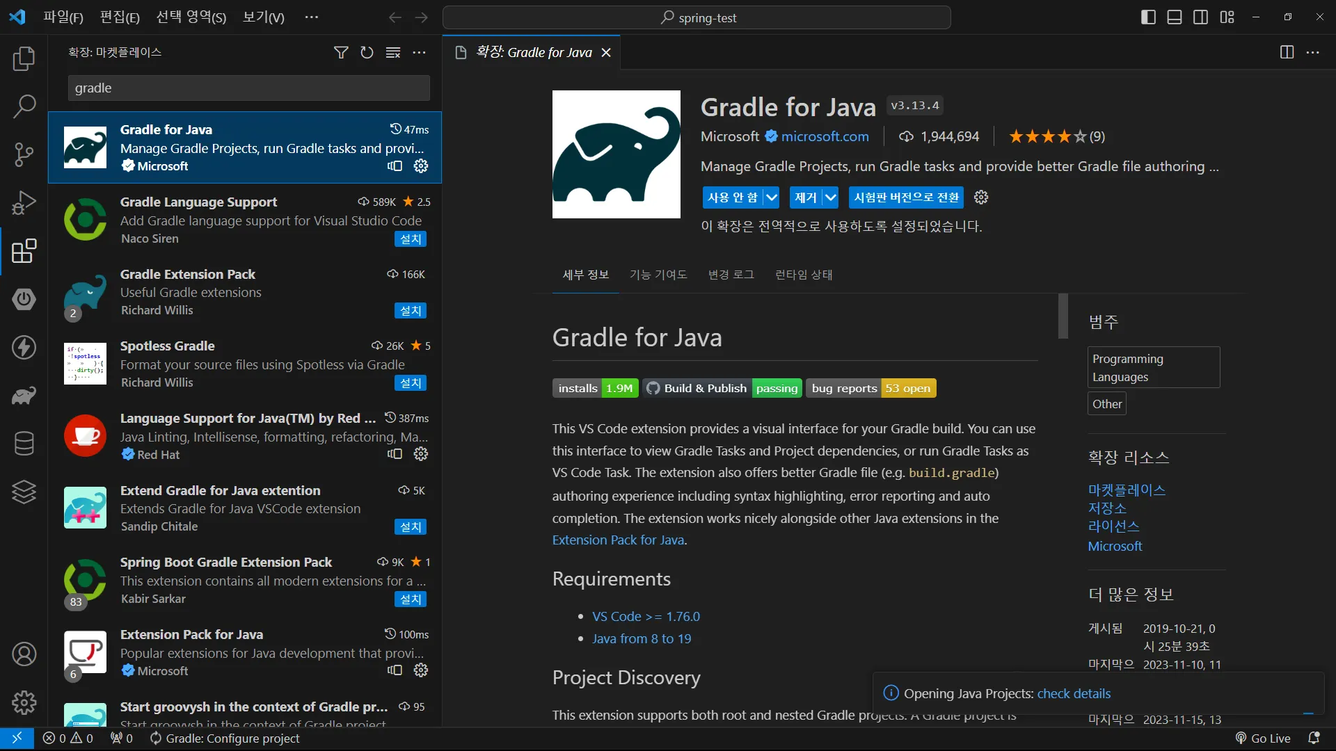Open the 파일(F) menu

click(x=63, y=17)
